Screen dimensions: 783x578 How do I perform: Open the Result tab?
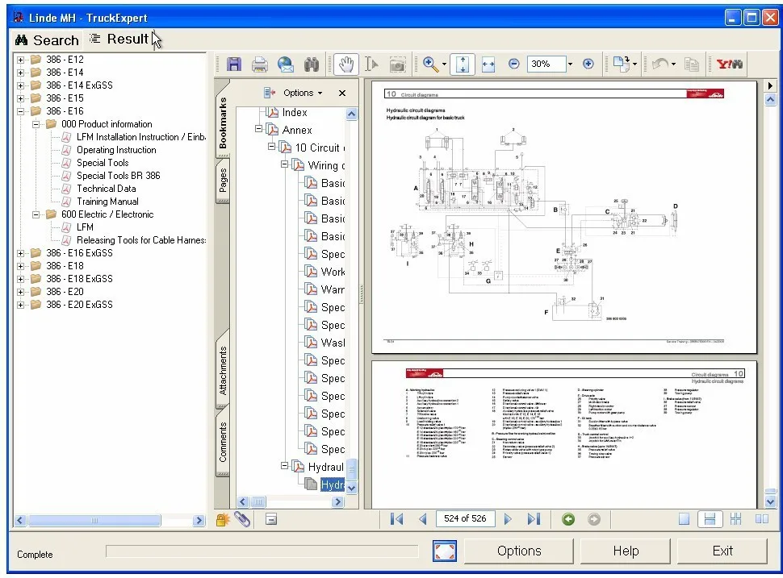[119, 39]
